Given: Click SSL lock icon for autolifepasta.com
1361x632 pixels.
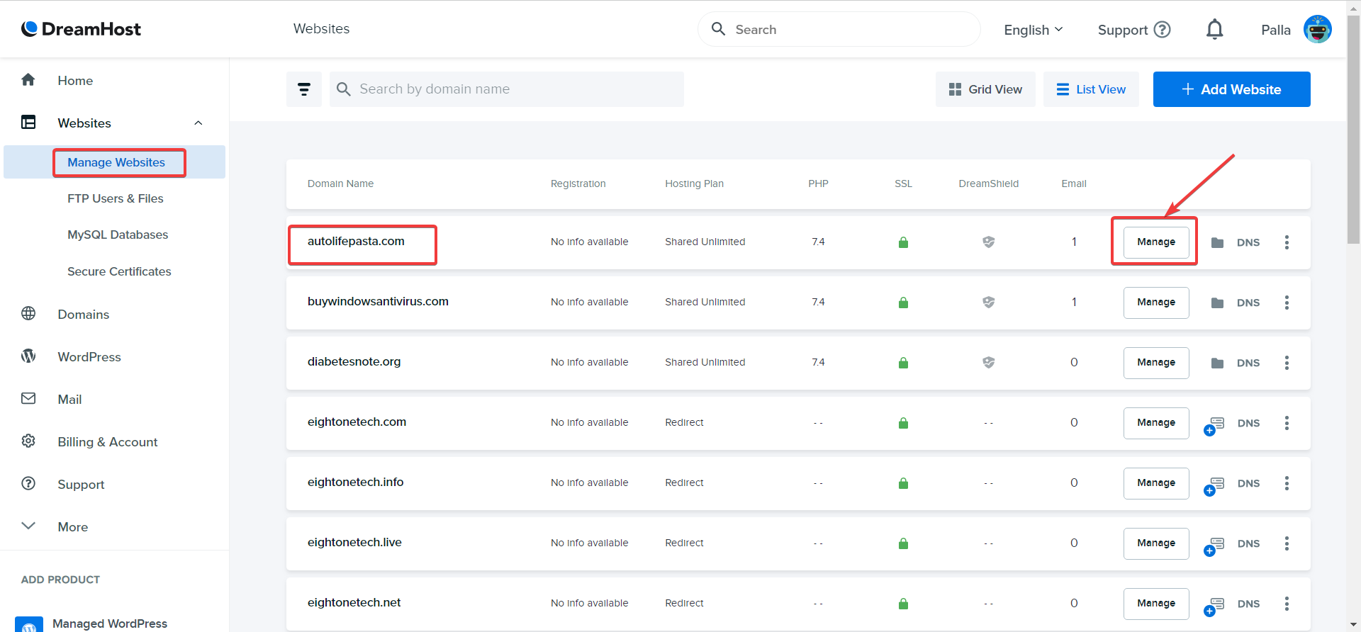Looking at the screenshot, I should point(903,242).
